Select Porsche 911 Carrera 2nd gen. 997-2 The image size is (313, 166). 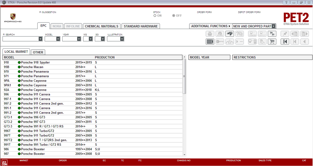tap(93, 104)
